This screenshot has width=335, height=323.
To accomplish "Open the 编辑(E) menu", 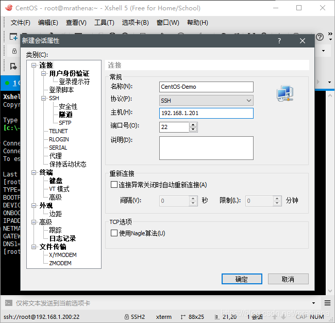I will [x=48, y=23].
